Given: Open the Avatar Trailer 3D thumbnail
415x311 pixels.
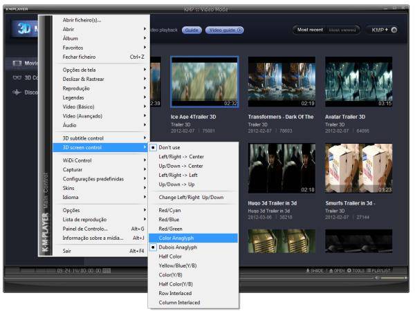Looking at the screenshot, I should point(359,82).
